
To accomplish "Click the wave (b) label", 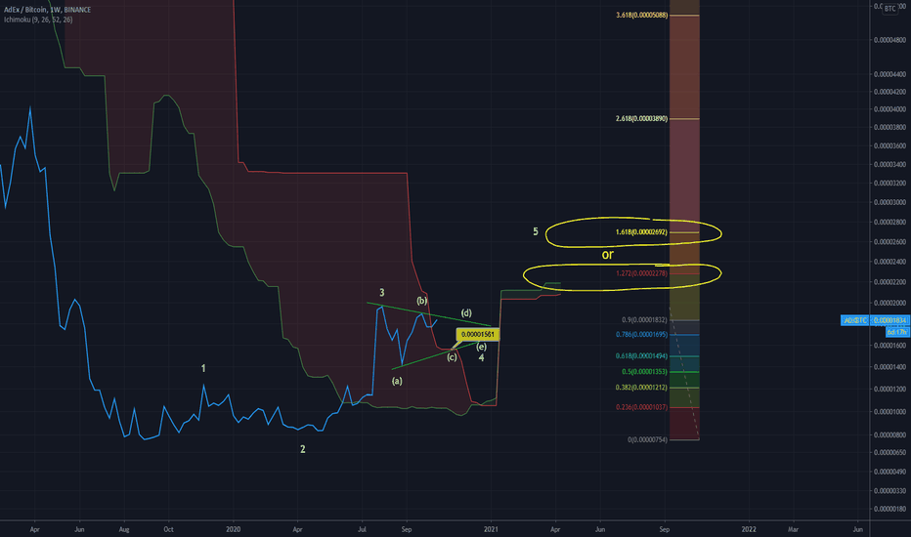I will coord(422,301).
